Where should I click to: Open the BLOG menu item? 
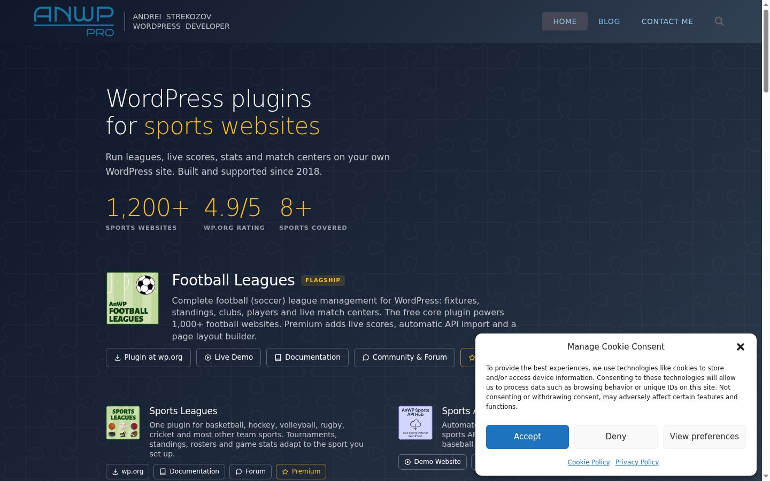pos(609,21)
